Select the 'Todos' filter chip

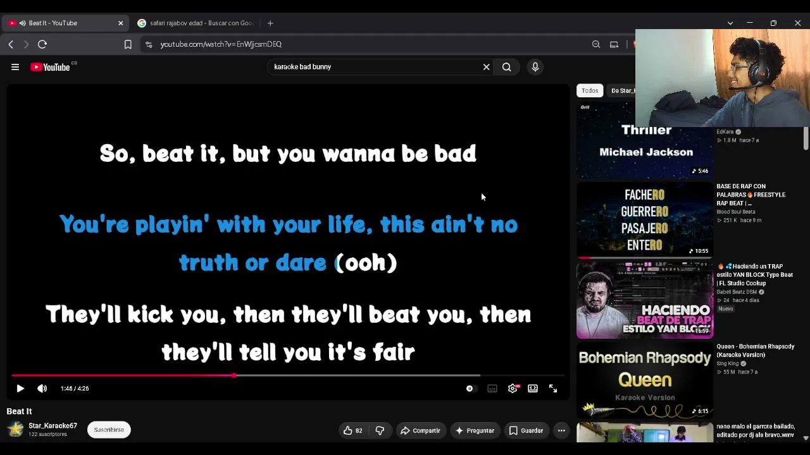pos(590,91)
